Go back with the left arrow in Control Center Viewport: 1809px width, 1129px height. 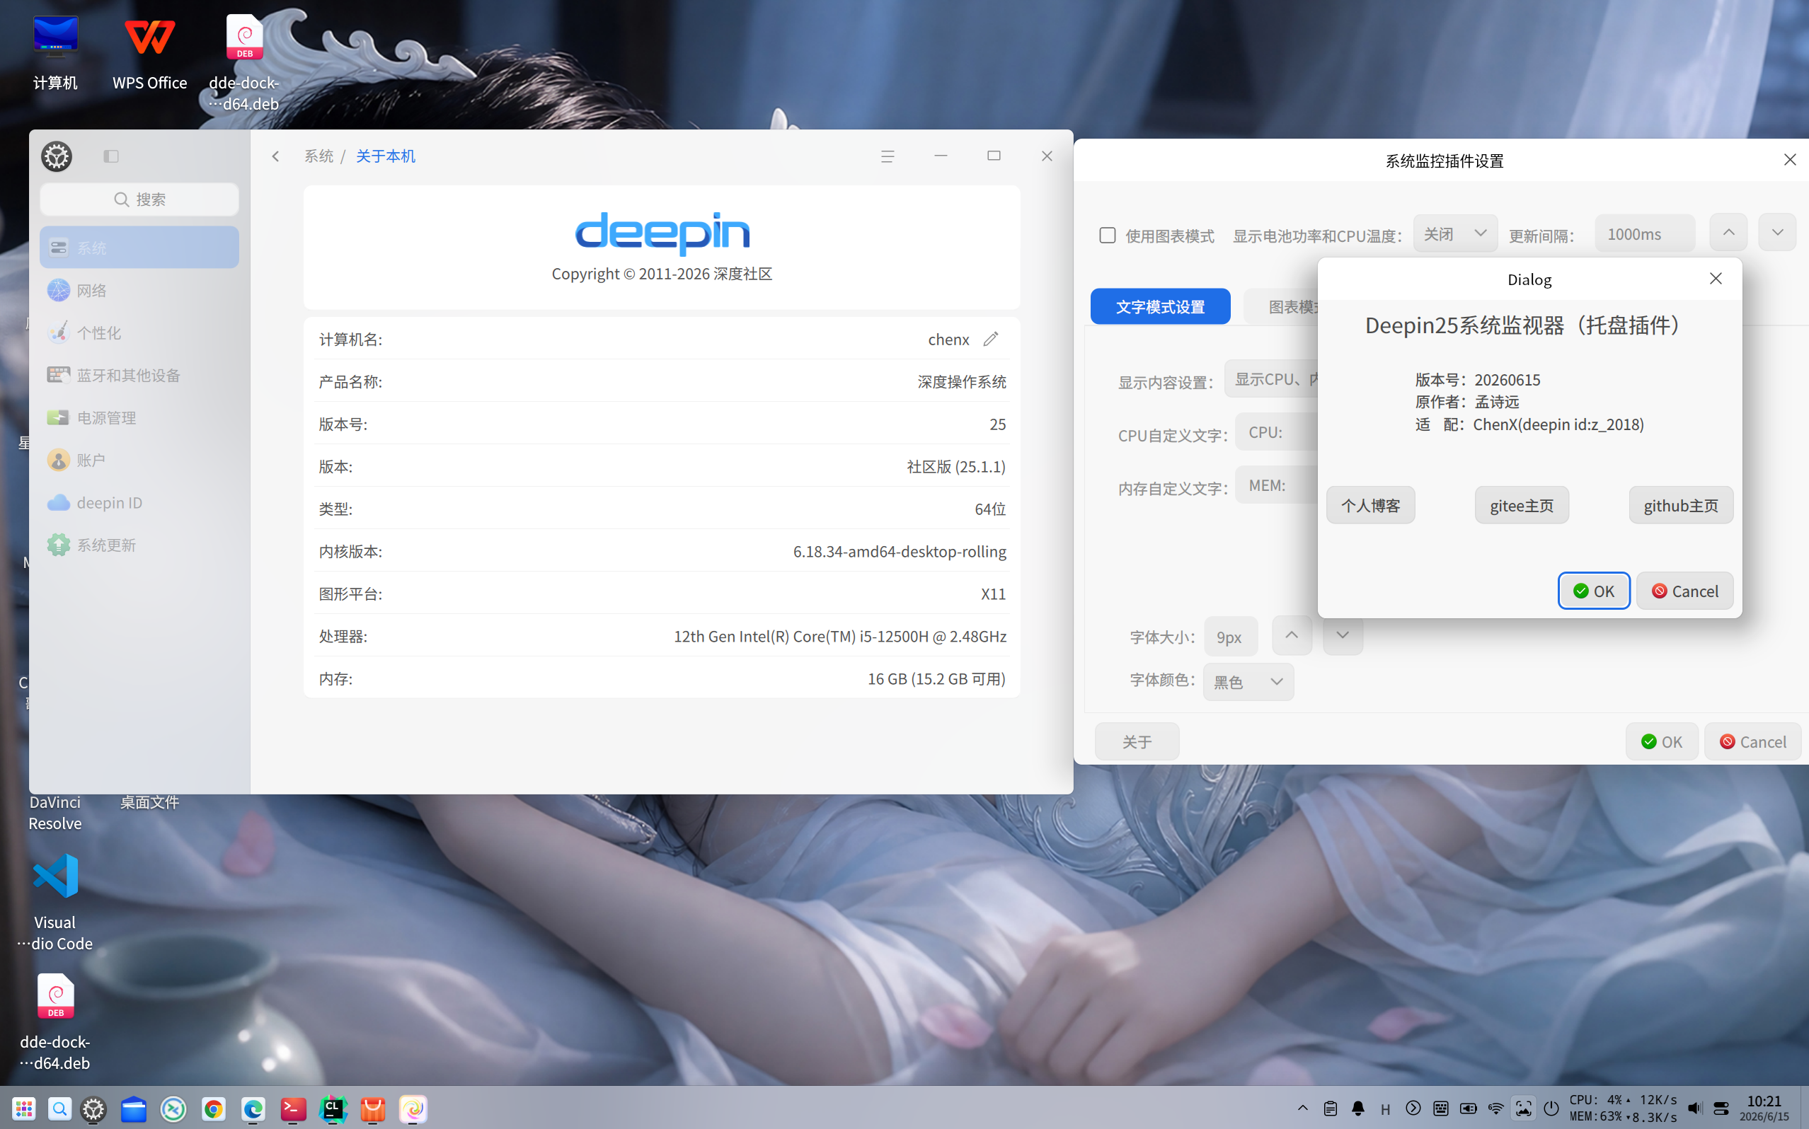275,156
